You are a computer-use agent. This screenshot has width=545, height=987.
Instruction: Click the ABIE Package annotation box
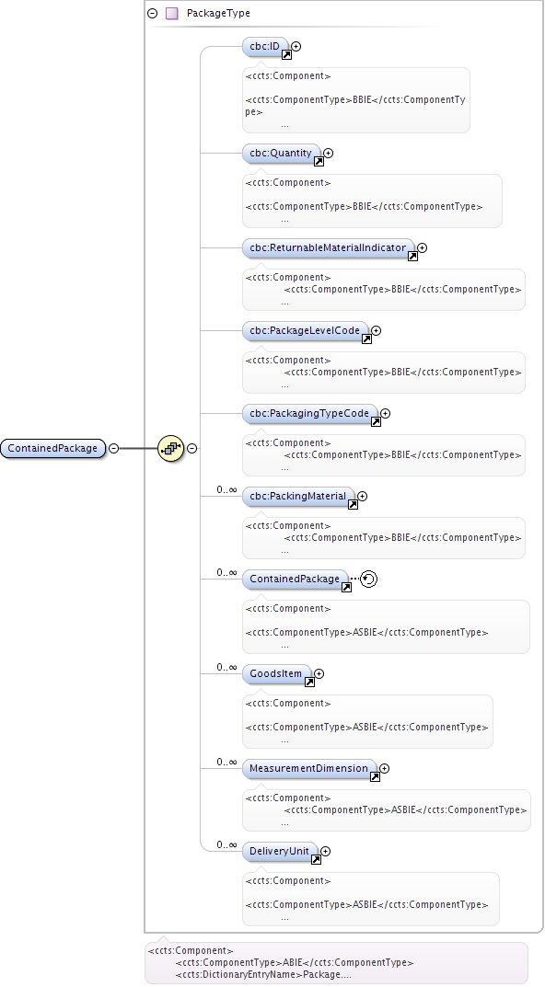[336, 963]
